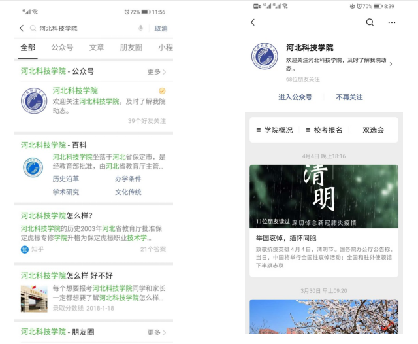Click 录取分数线 2018-1-18 source text

(84, 308)
